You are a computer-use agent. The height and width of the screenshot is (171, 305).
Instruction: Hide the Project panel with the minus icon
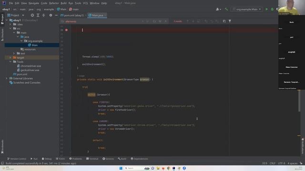pos(56,15)
